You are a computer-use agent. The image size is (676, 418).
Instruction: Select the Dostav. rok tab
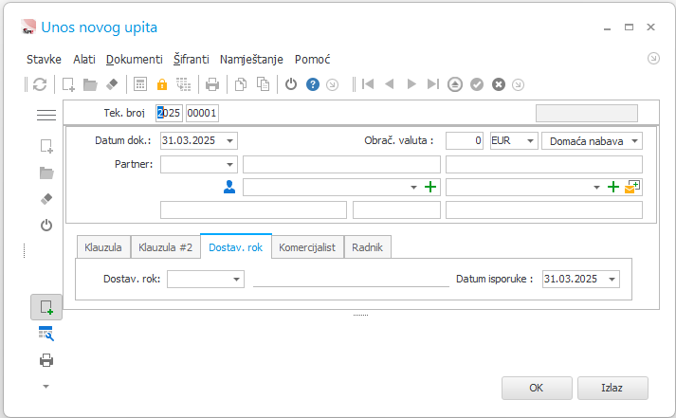coord(236,247)
